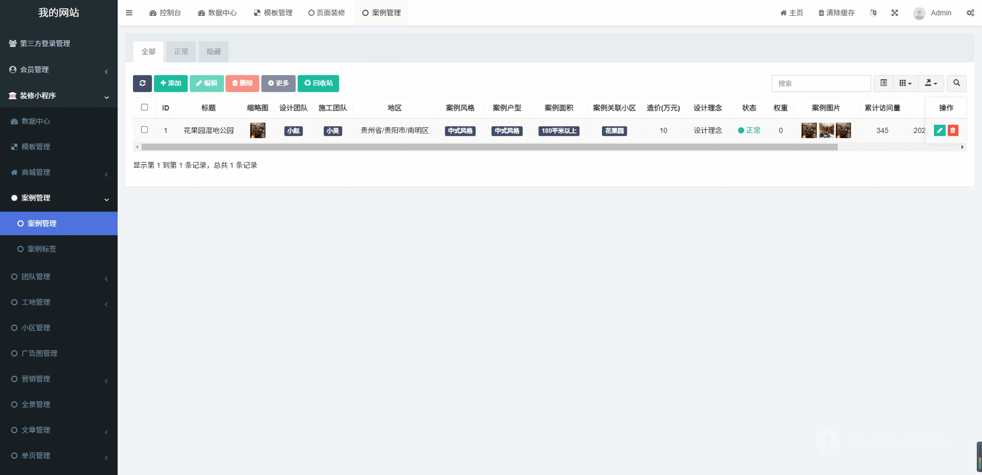Enter fullscreen using the expand icon

(x=895, y=13)
